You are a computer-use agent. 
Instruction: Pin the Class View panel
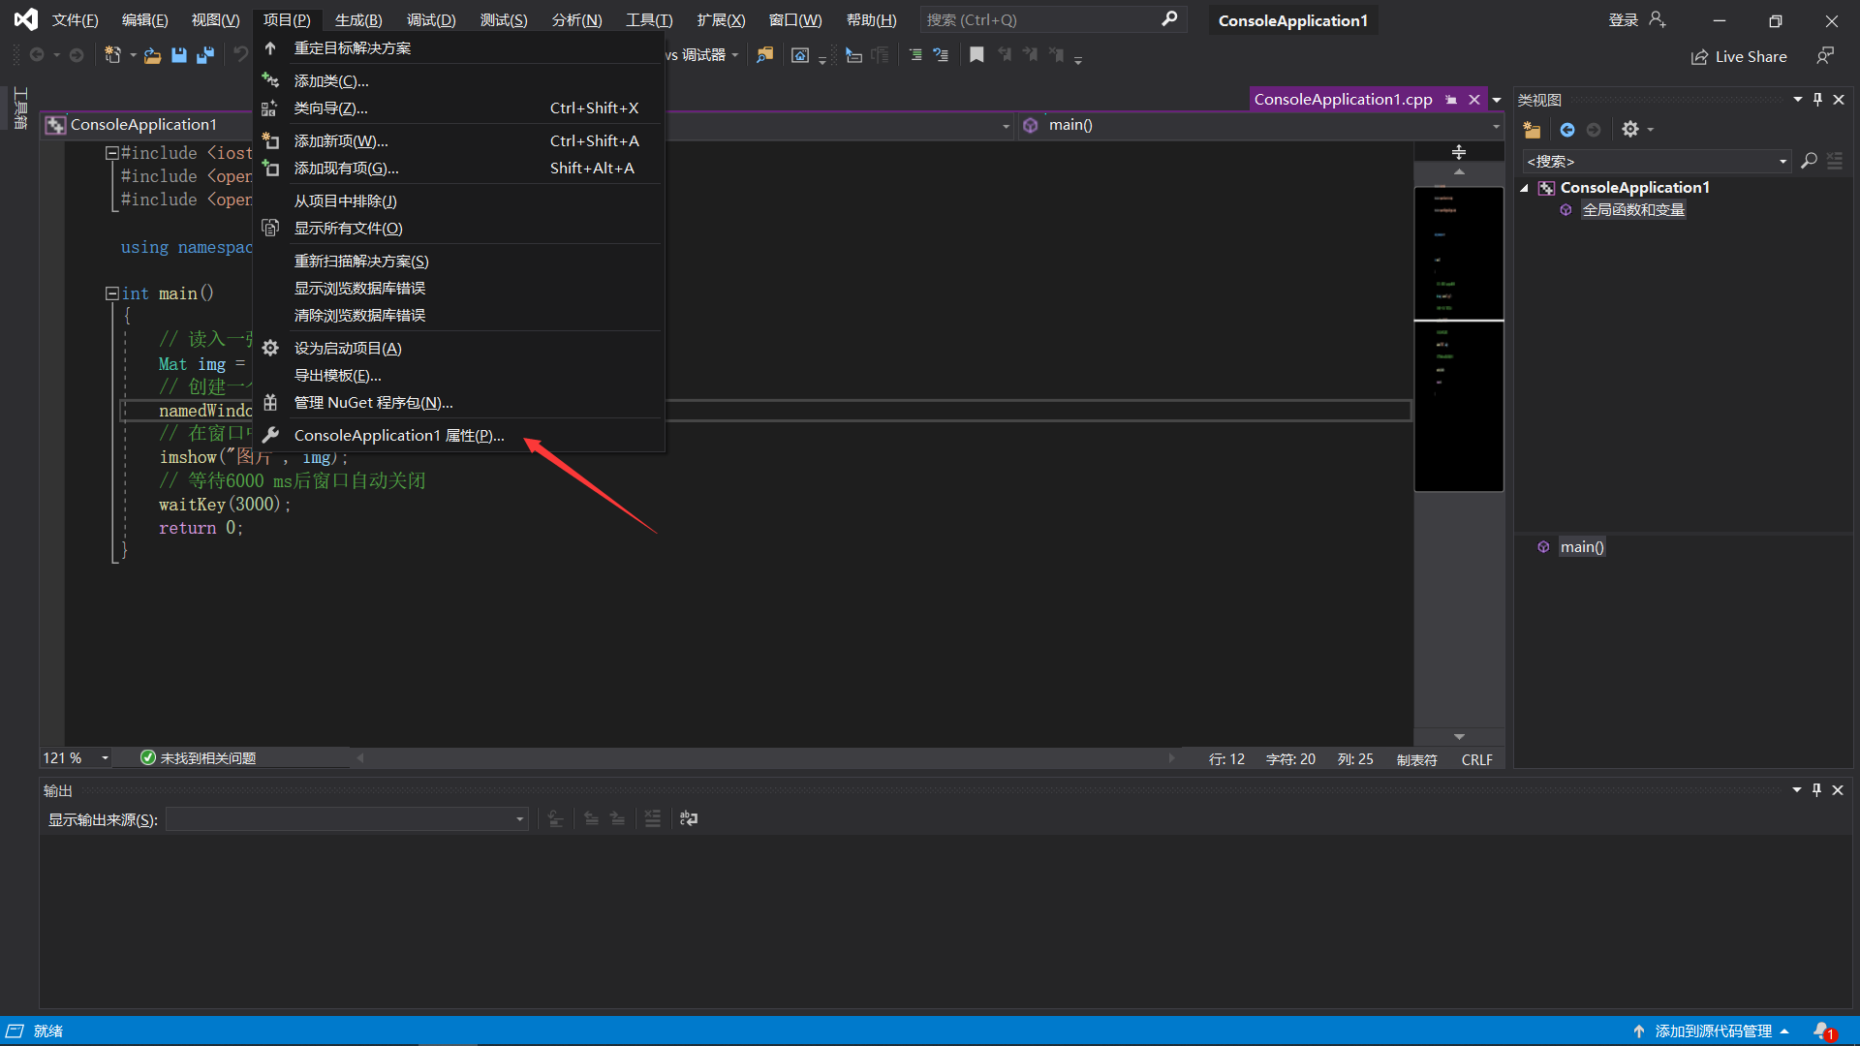pos(1817,100)
